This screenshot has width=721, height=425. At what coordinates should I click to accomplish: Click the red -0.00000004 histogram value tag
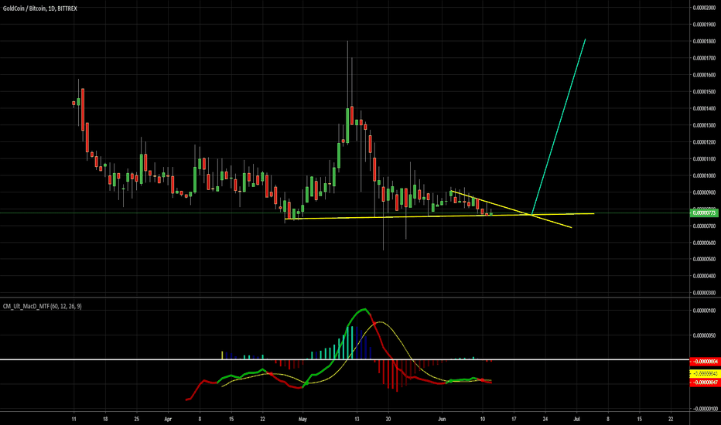click(x=704, y=361)
